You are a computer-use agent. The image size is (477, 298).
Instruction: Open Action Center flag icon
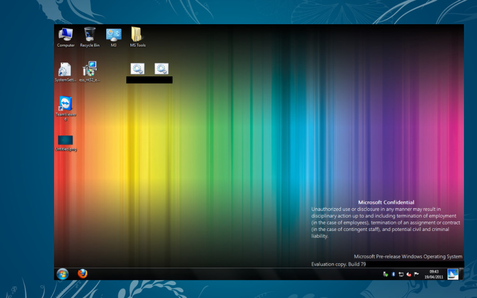point(416,274)
